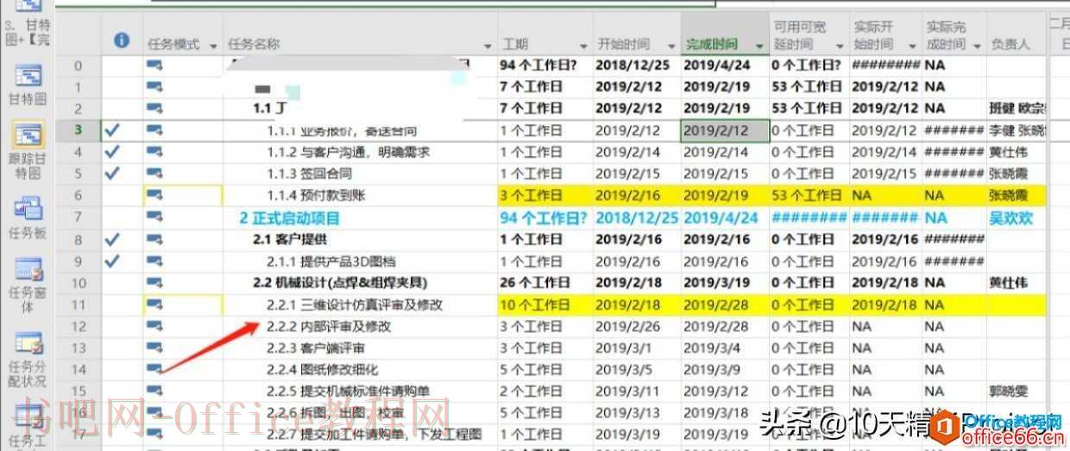
Task: Open the 开始时间 column filter dropdown
Action: coord(671,46)
